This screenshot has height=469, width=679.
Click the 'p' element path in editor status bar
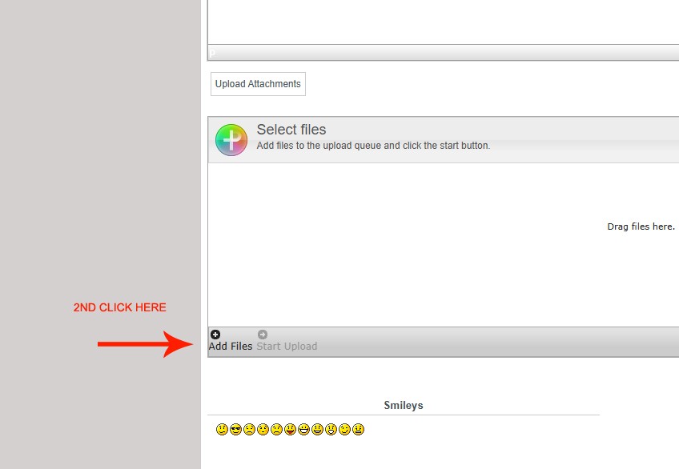(x=211, y=53)
